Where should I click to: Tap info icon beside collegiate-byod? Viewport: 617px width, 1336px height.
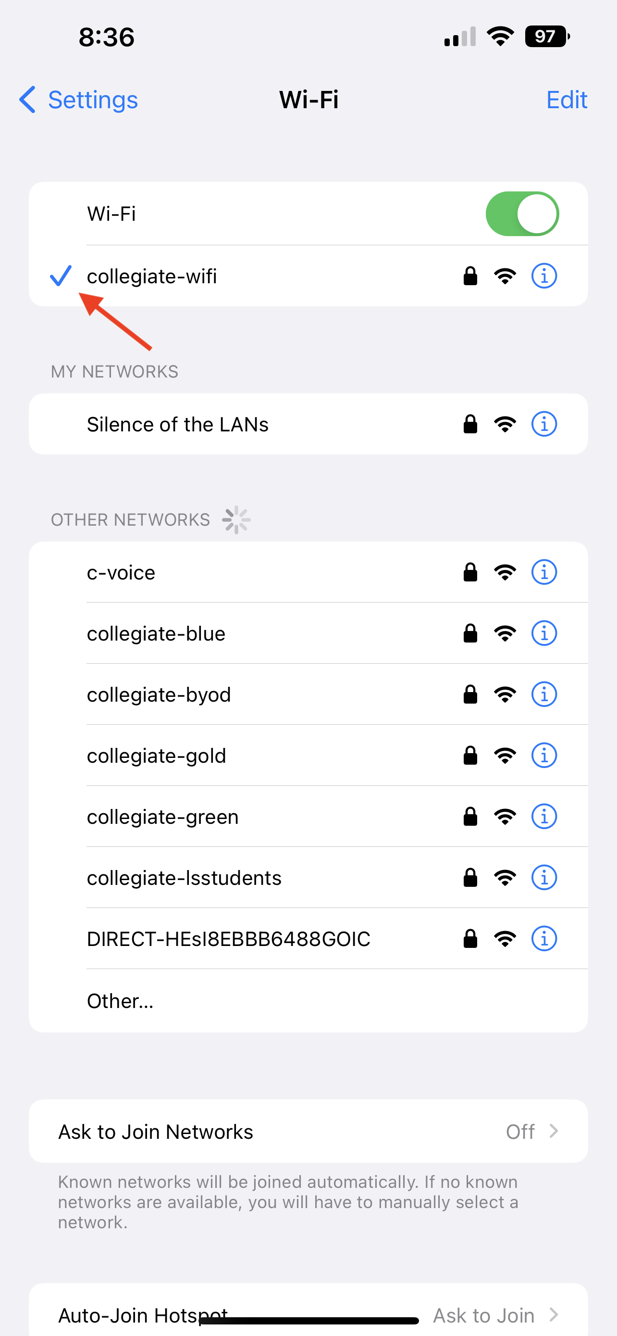tap(544, 694)
